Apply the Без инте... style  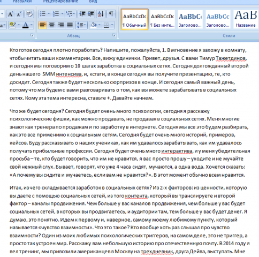pyautogui.click(x=163, y=19)
